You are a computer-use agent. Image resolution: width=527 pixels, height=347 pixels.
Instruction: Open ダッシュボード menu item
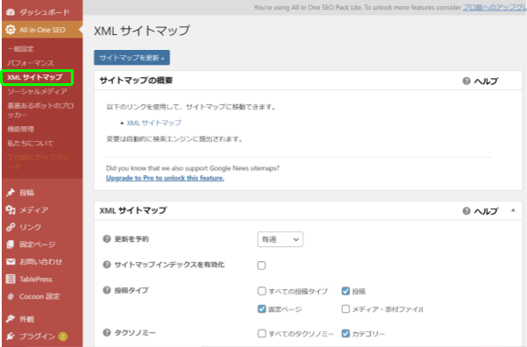point(42,12)
